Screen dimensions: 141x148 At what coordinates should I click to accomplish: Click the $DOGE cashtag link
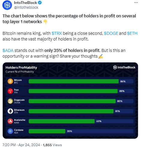pyautogui.click(x=111, y=33)
